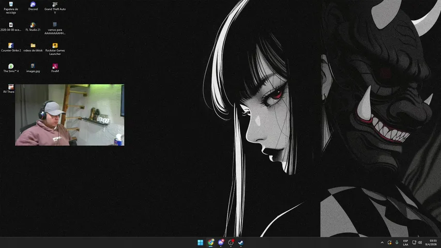Open the clock showing 03:55
Viewport: 441px width, 248px height.
(x=431, y=242)
